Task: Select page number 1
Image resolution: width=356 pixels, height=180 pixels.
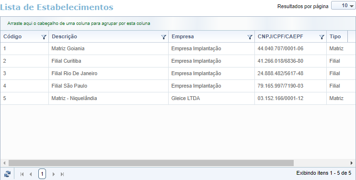Action: [42, 174]
